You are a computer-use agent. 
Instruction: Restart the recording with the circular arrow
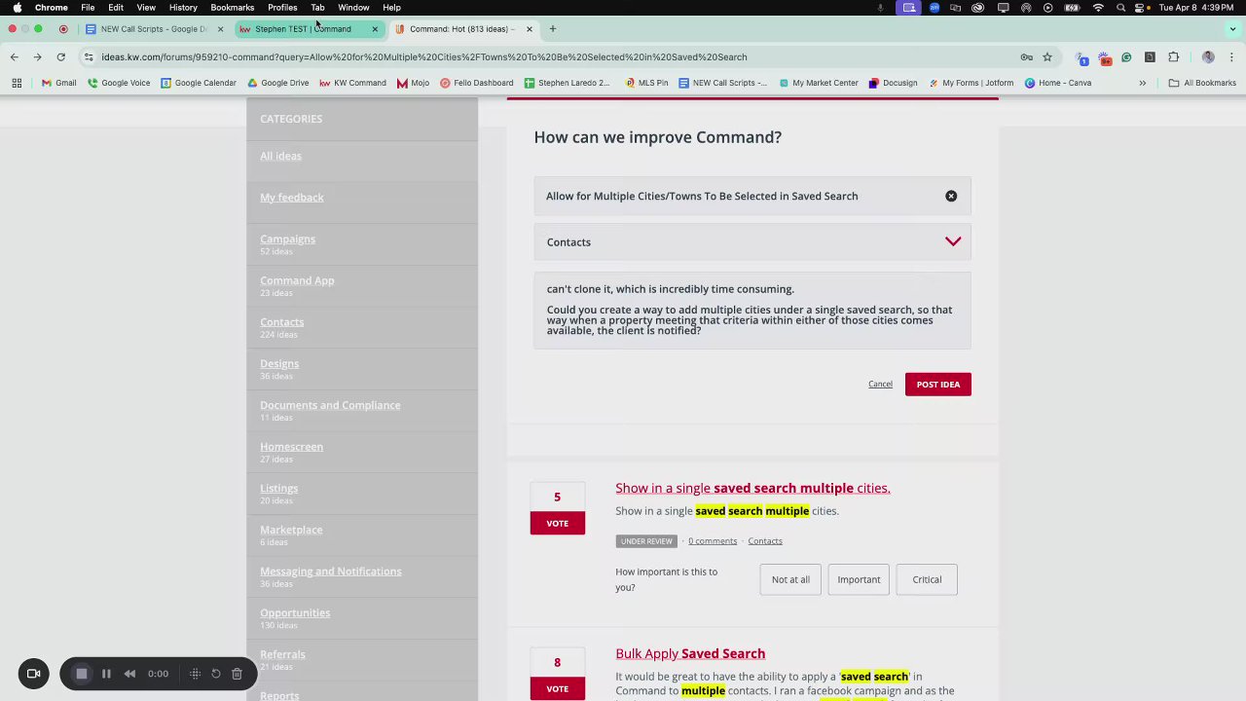(216, 674)
